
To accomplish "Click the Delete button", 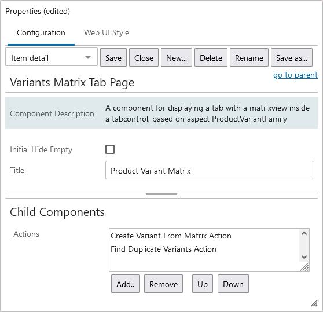I will (x=211, y=57).
